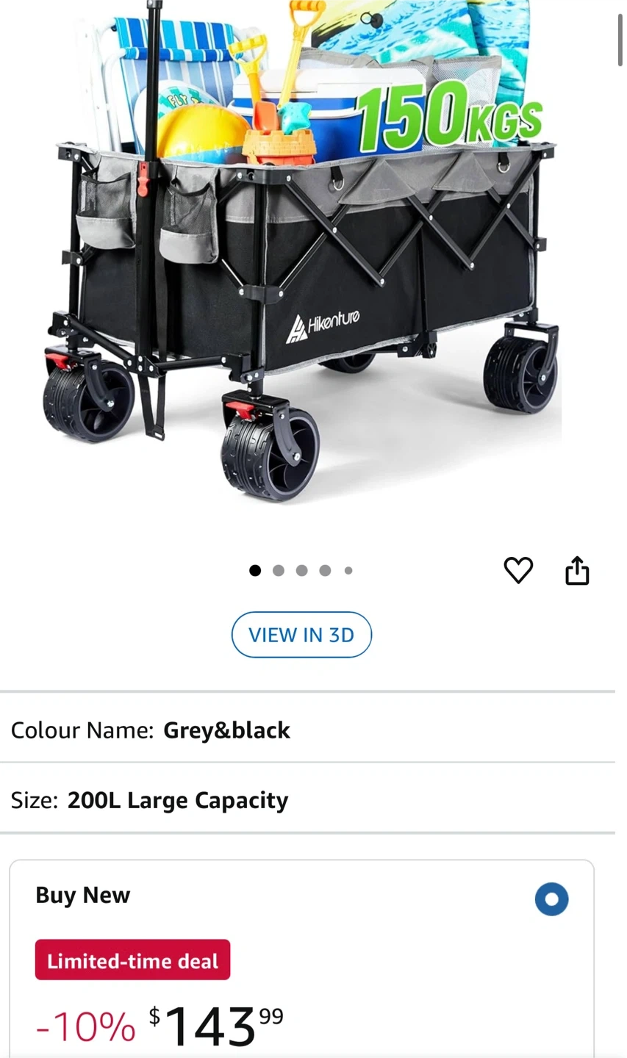The image size is (627, 1058).
Task: Click the page scrollbar at the top right
Action: tap(621, 40)
